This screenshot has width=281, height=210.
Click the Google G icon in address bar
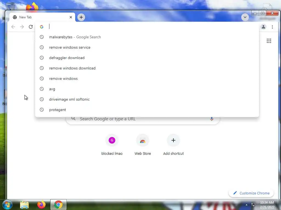tap(42, 27)
